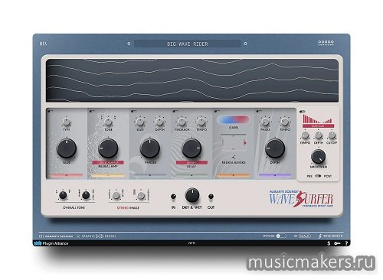The height and width of the screenshot is (280, 383).
Task: Toggle the Phaser module power switch
Action: tap(133, 111)
